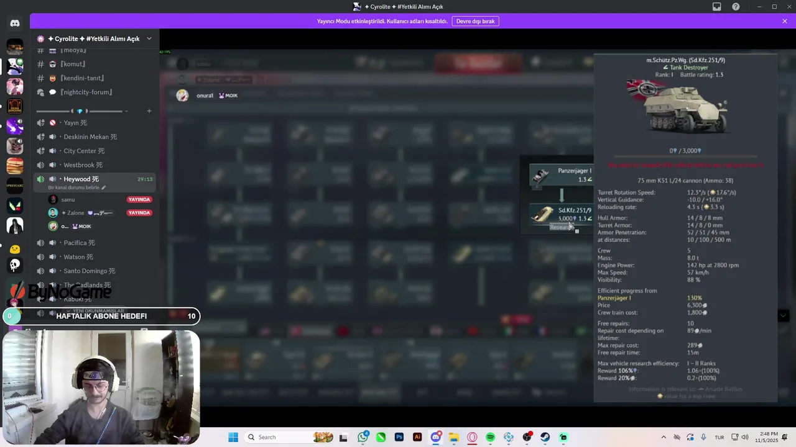Viewport: 796px width, 447px height.
Task: Open Spotify from the taskbar
Action: click(x=491, y=437)
